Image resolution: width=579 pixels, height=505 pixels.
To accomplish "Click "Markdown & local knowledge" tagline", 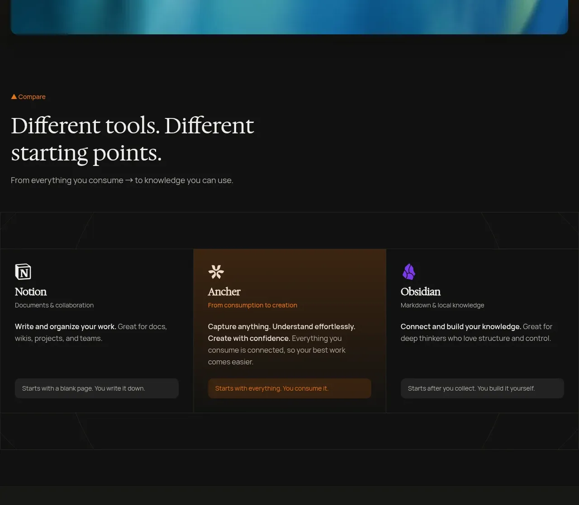I will pos(442,305).
